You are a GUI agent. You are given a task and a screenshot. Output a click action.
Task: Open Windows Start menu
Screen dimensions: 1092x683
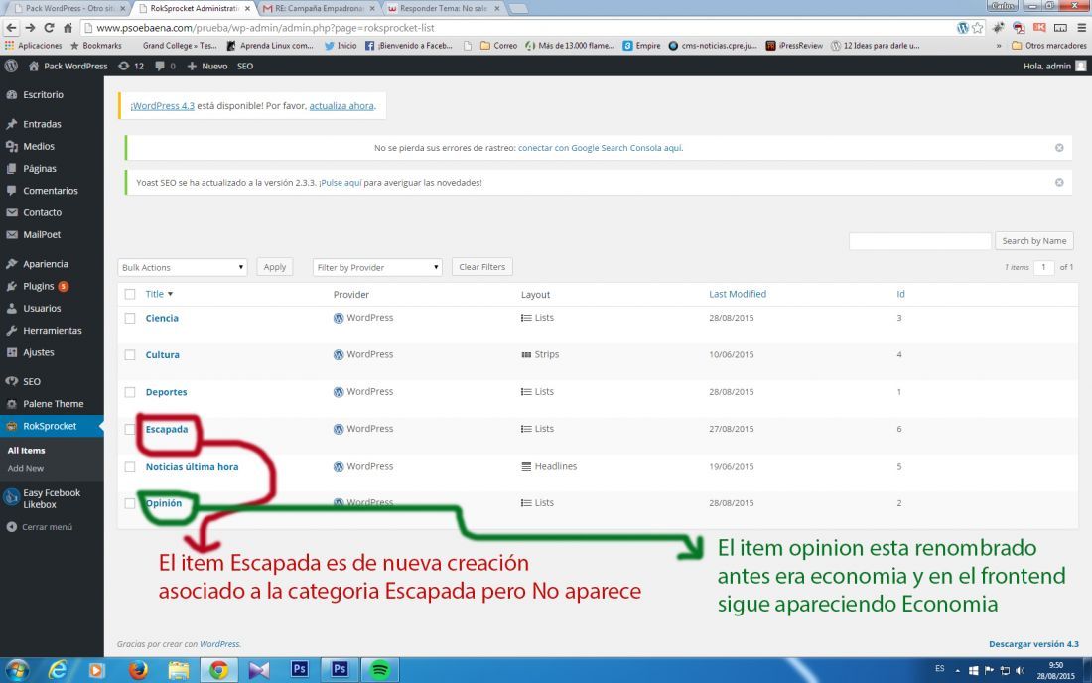click(17, 670)
